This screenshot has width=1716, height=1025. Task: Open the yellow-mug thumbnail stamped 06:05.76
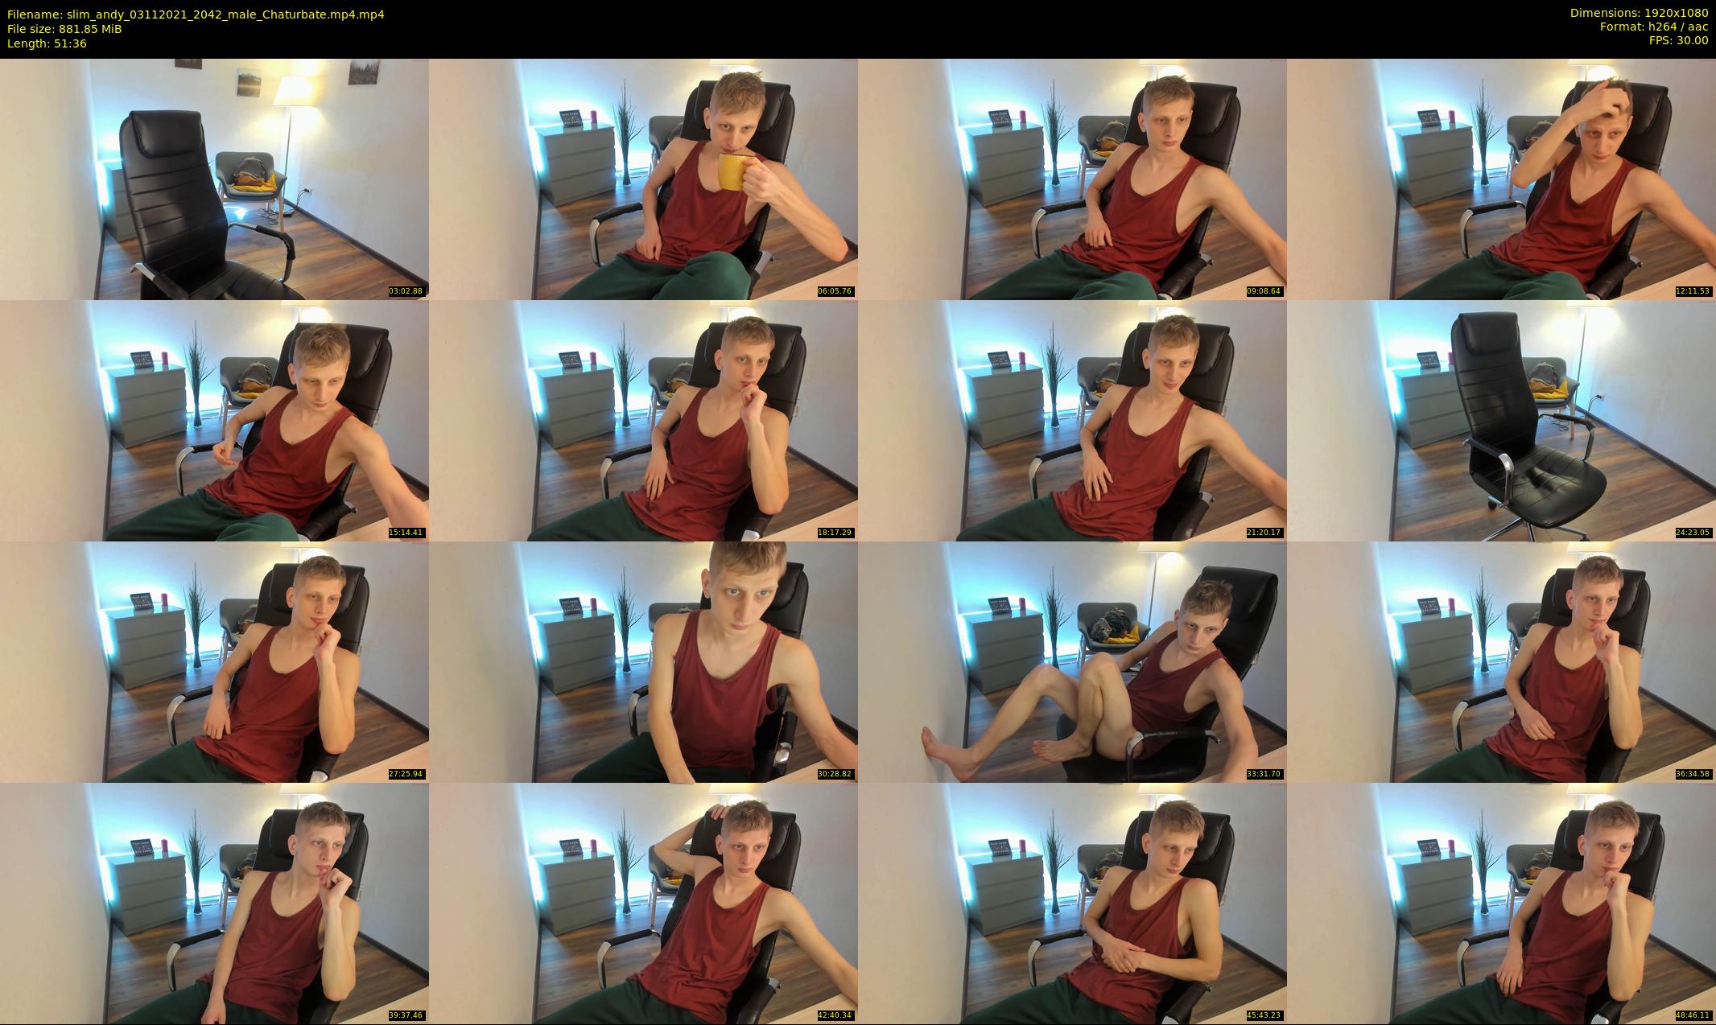pyautogui.click(x=643, y=179)
